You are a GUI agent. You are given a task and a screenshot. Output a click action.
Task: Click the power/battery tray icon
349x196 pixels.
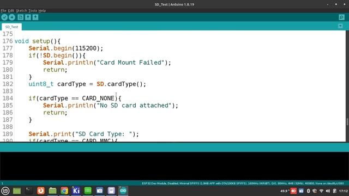pyautogui.click(x=334, y=191)
